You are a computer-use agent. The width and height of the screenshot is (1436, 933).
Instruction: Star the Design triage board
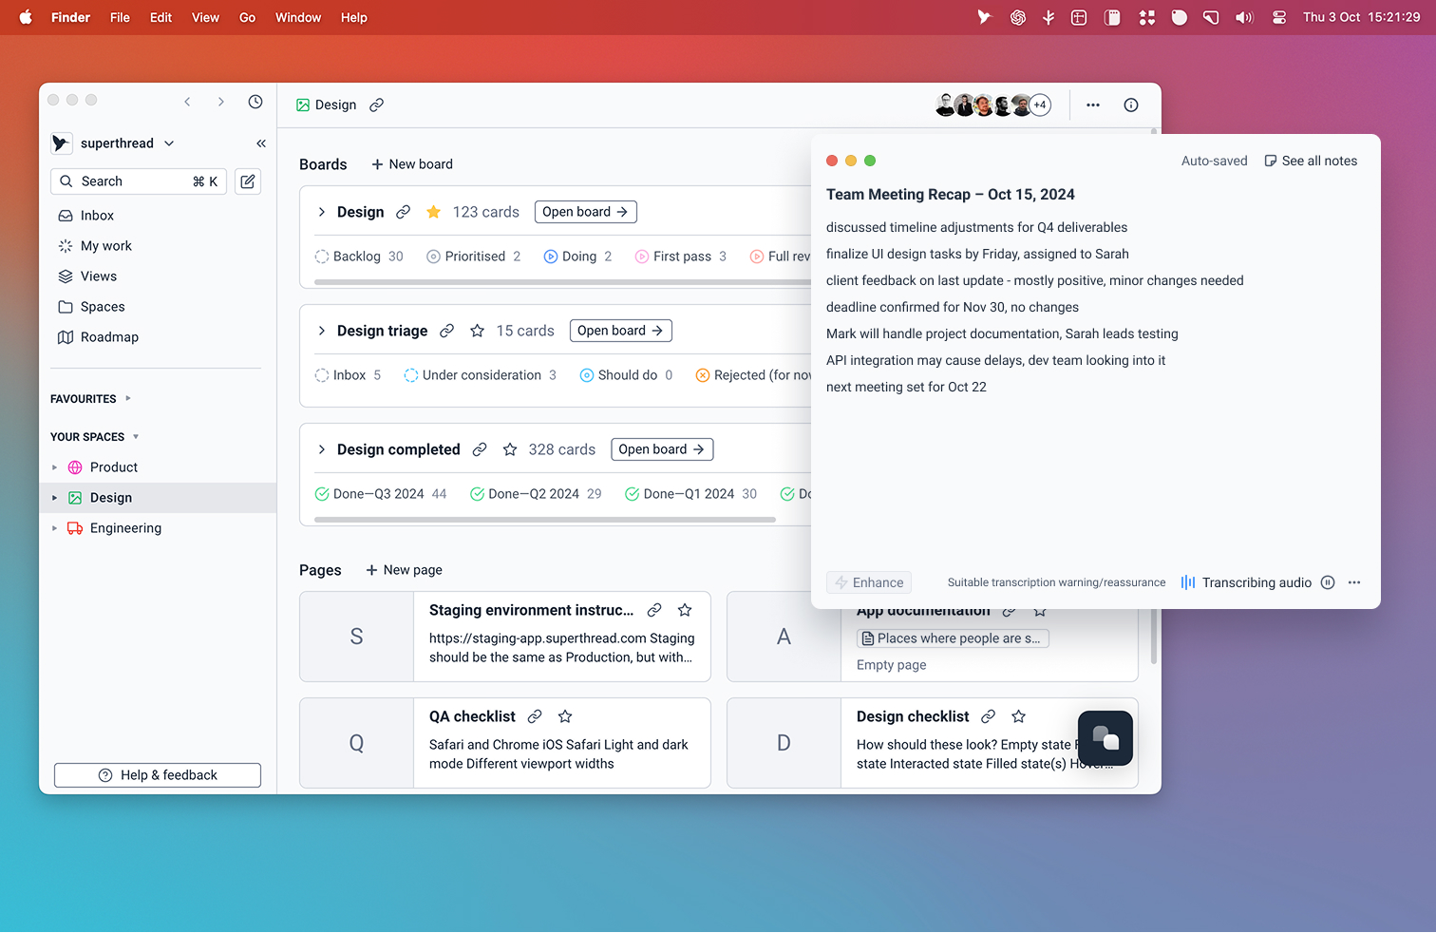coord(478,331)
